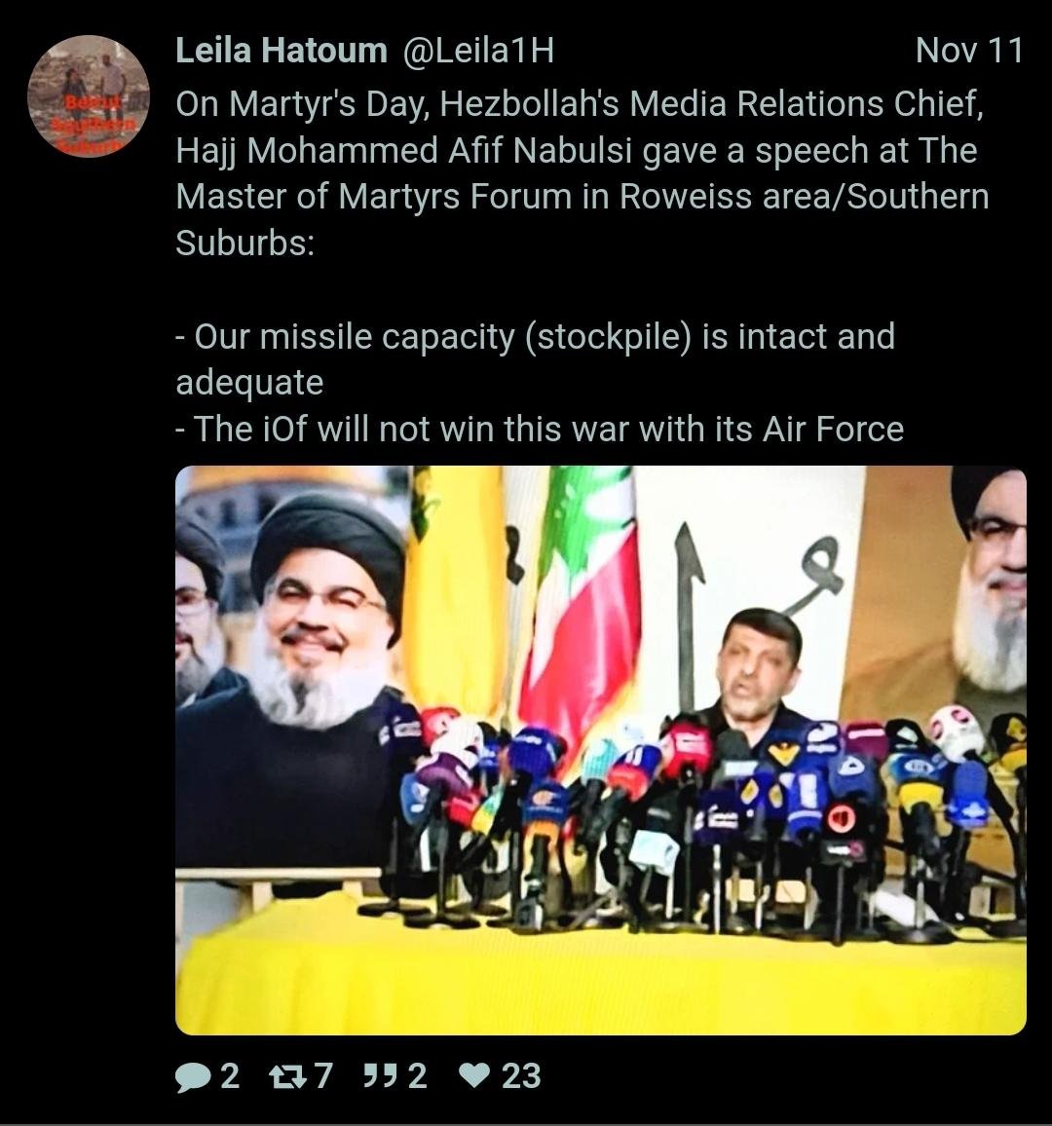Open the Nov 11 timestamp
This screenshot has width=1052, height=1126.
pos(969,51)
